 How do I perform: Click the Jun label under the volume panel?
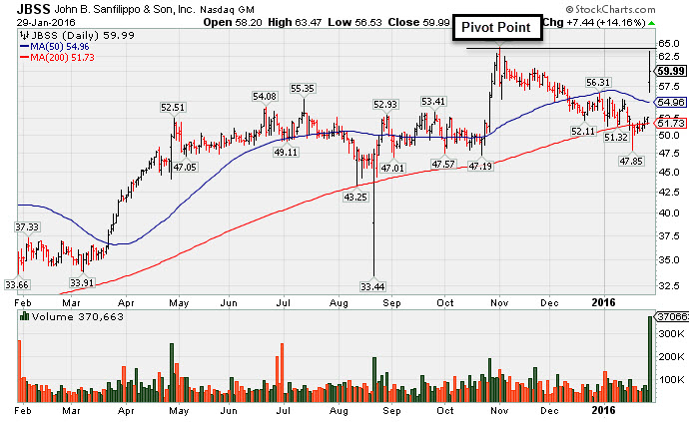click(229, 411)
